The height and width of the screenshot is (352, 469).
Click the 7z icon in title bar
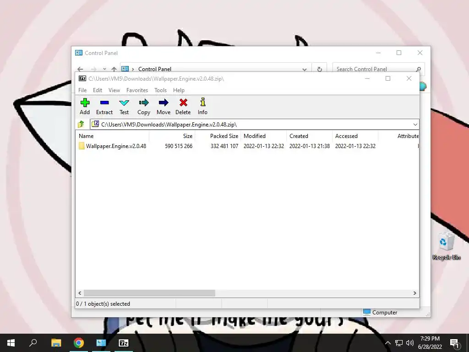pyautogui.click(x=82, y=78)
